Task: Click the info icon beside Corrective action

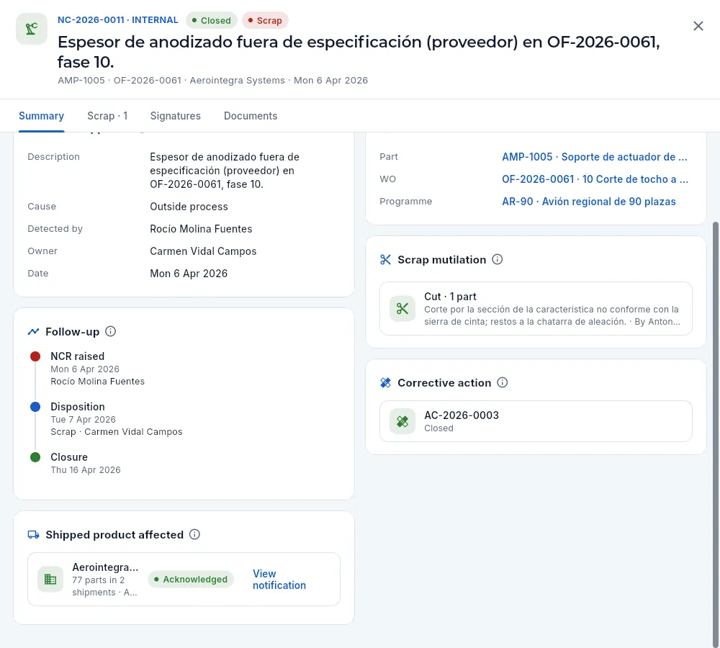Action: click(503, 382)
